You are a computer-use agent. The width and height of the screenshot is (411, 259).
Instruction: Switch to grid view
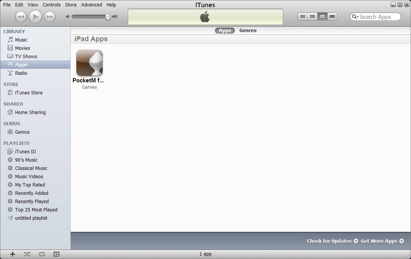click(322, 17)
